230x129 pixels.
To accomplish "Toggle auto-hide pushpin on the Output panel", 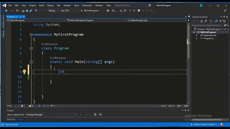I will [185, 110].
